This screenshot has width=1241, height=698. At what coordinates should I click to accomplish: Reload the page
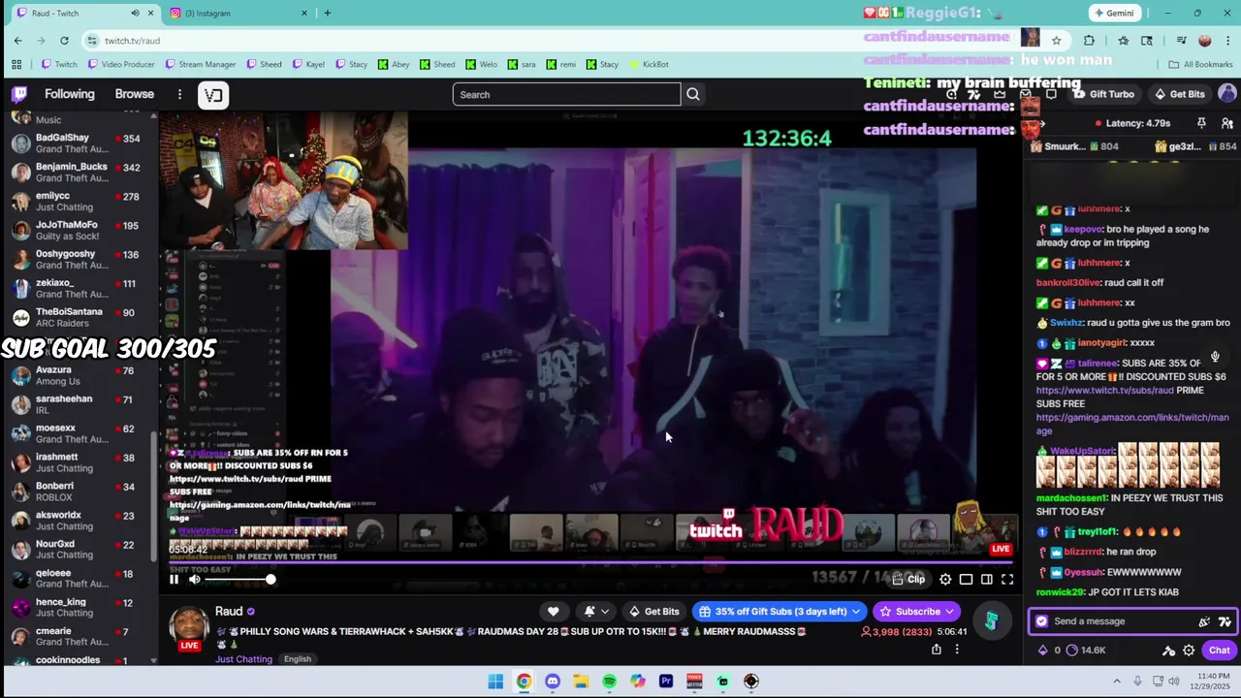click(64, 40)
